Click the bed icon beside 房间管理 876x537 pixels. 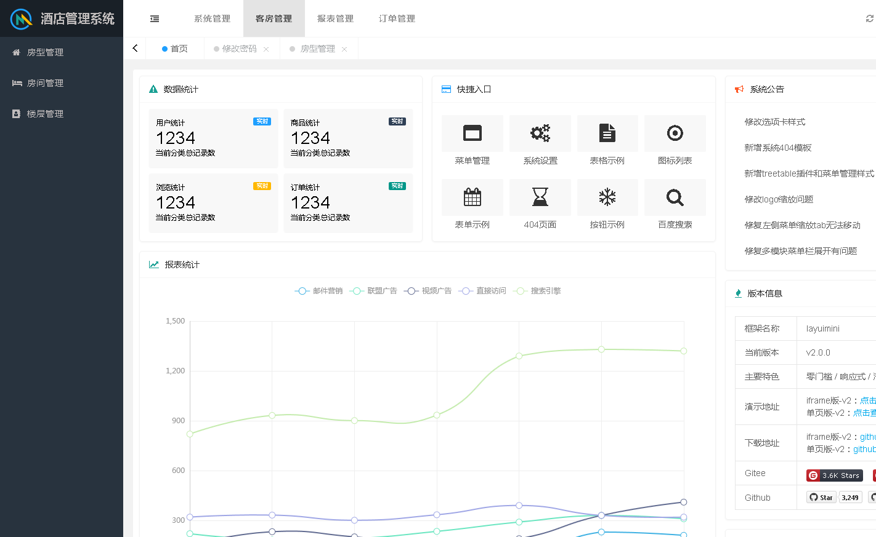(x=17, y=83)
